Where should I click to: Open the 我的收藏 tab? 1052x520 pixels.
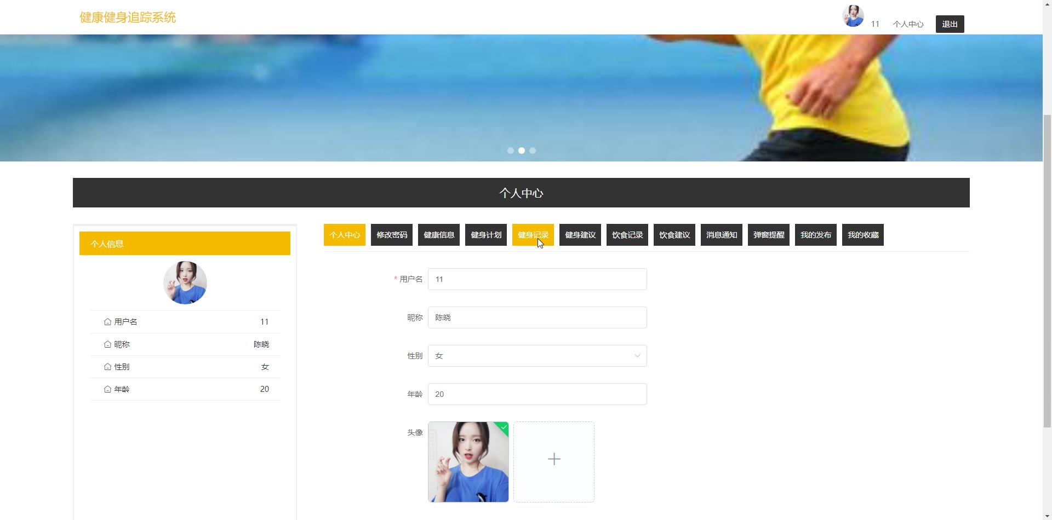coord(863,235)
